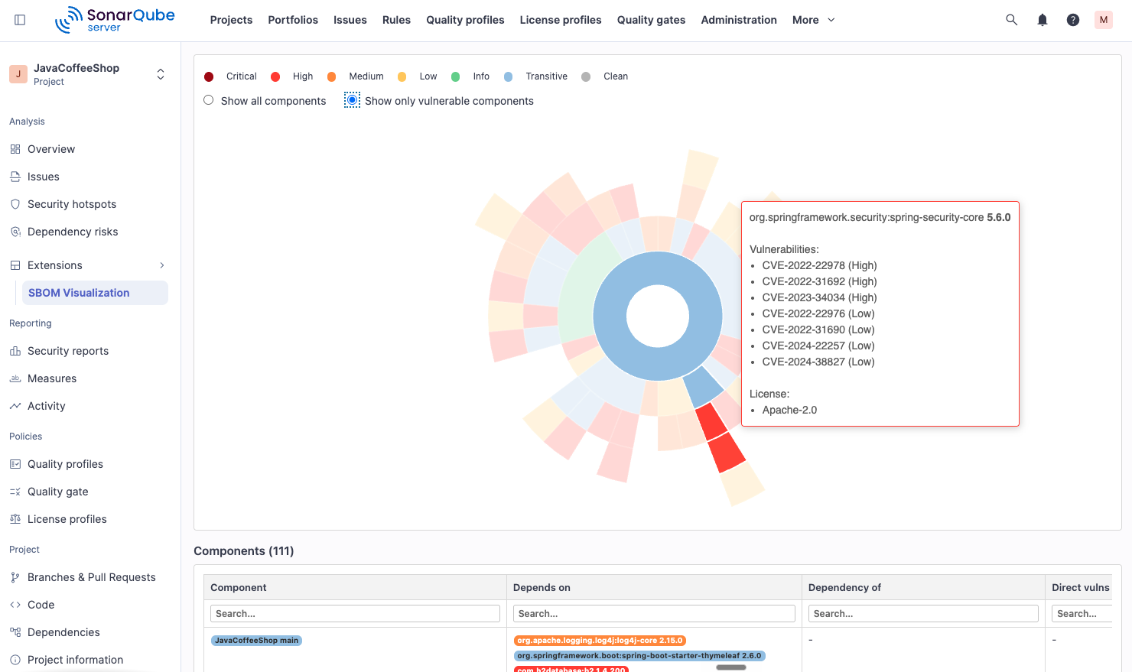Open the notifications bell
Screen dimensions: 1132x672
coord(1042,20)
